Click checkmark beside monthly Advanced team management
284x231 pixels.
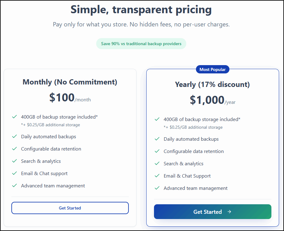[14, 186]
